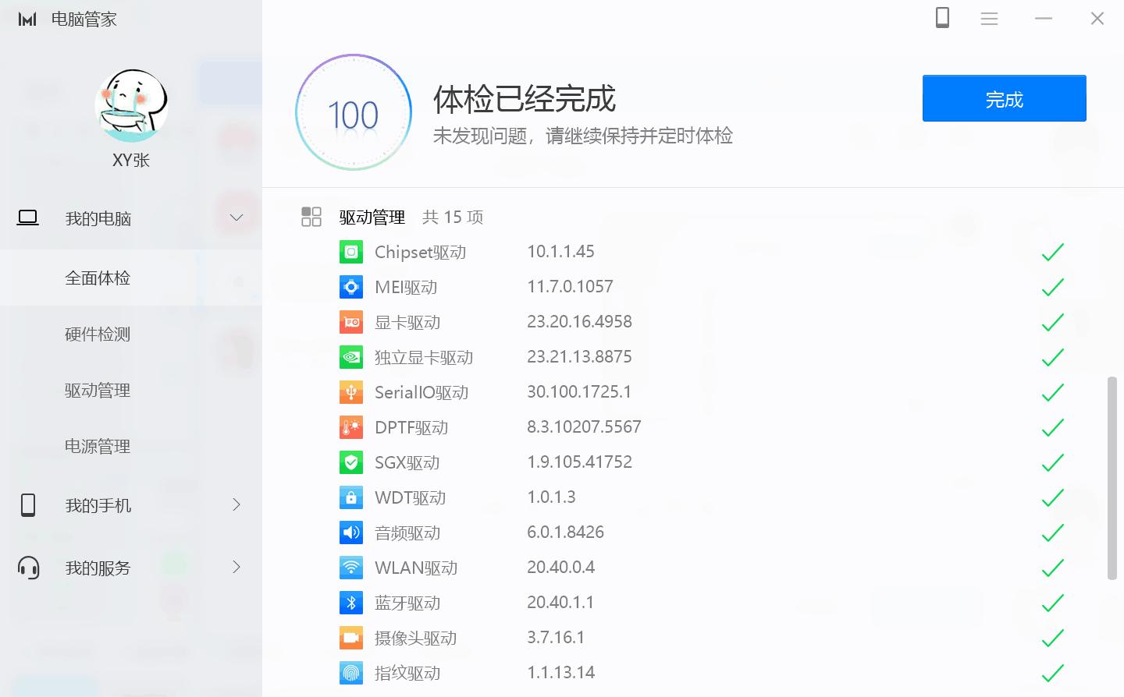This screenshot has width=1124, height=697.
Task: Click the 显卡驱动 graphics card icon
Action: point(351,322)
